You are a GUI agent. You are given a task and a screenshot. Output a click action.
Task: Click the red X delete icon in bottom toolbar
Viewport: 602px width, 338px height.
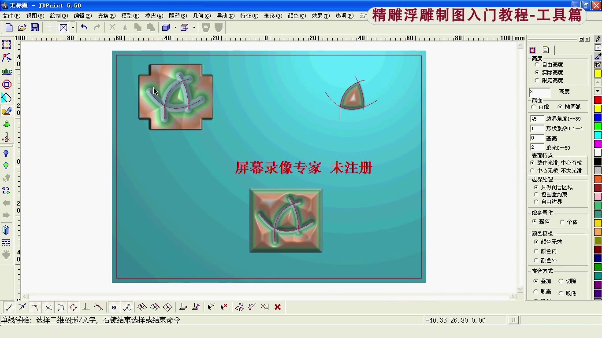pos(278,307)
